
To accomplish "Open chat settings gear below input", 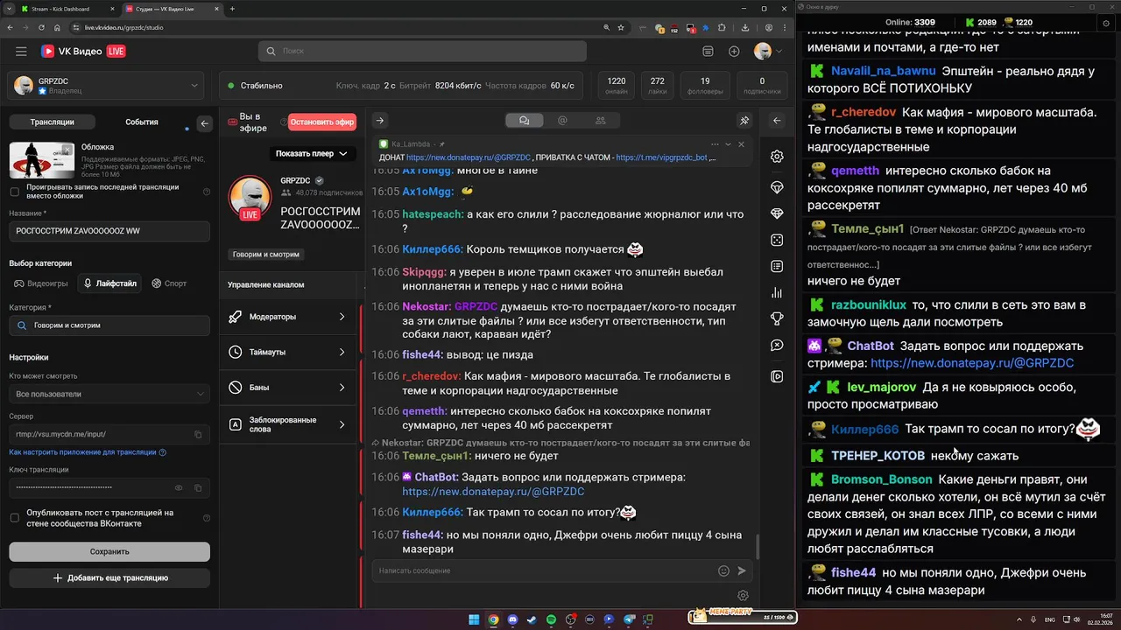I will (743, 595).
